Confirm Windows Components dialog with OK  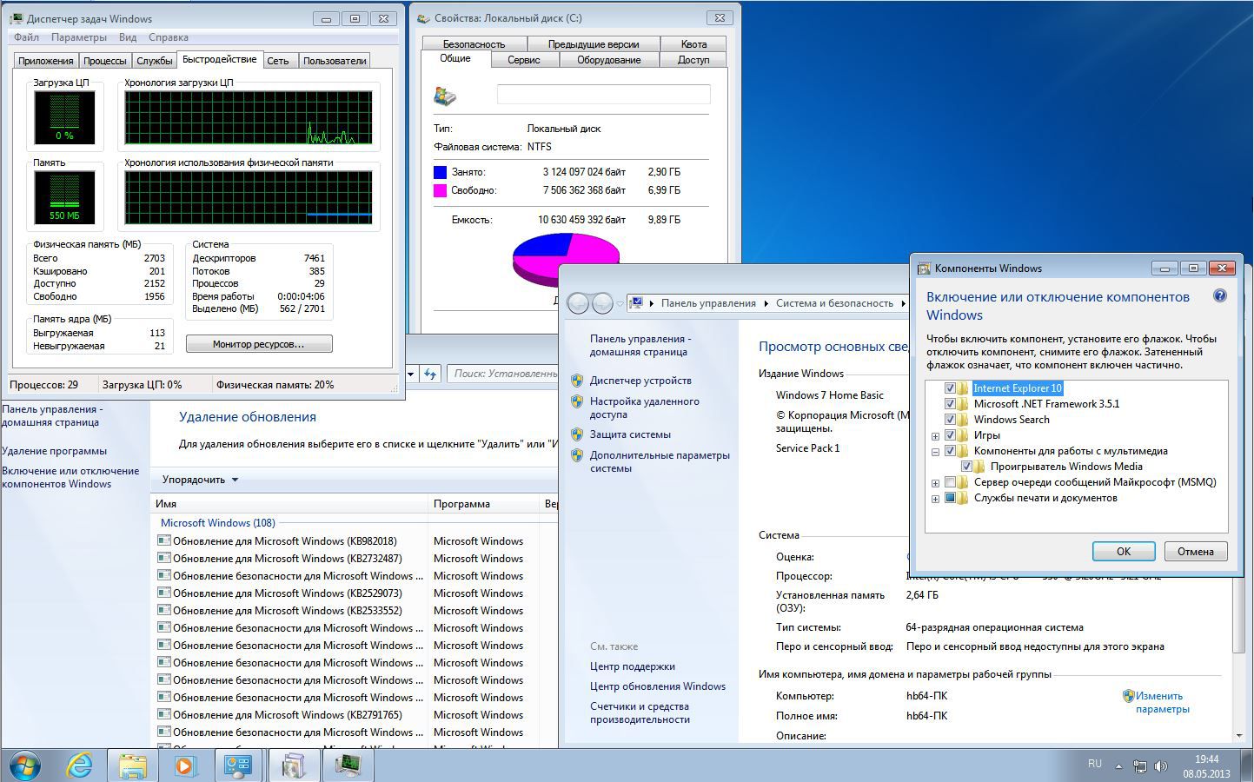(1124, 551)
